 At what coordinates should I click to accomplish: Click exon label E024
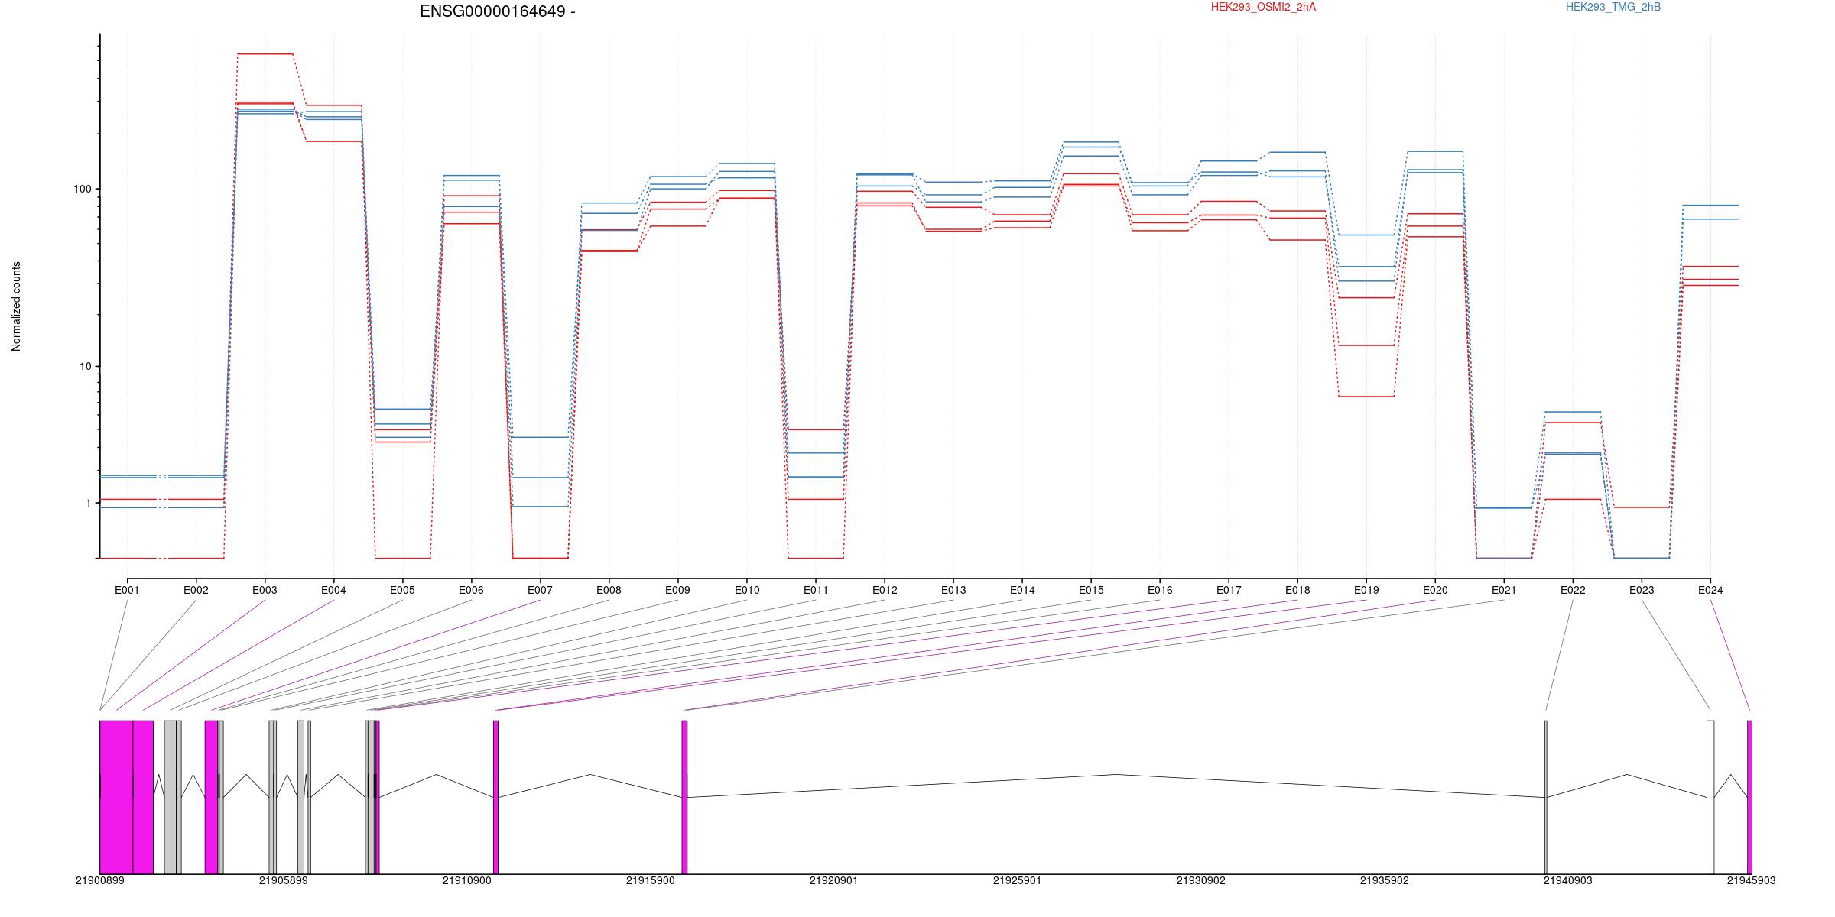coord(1710,590)
